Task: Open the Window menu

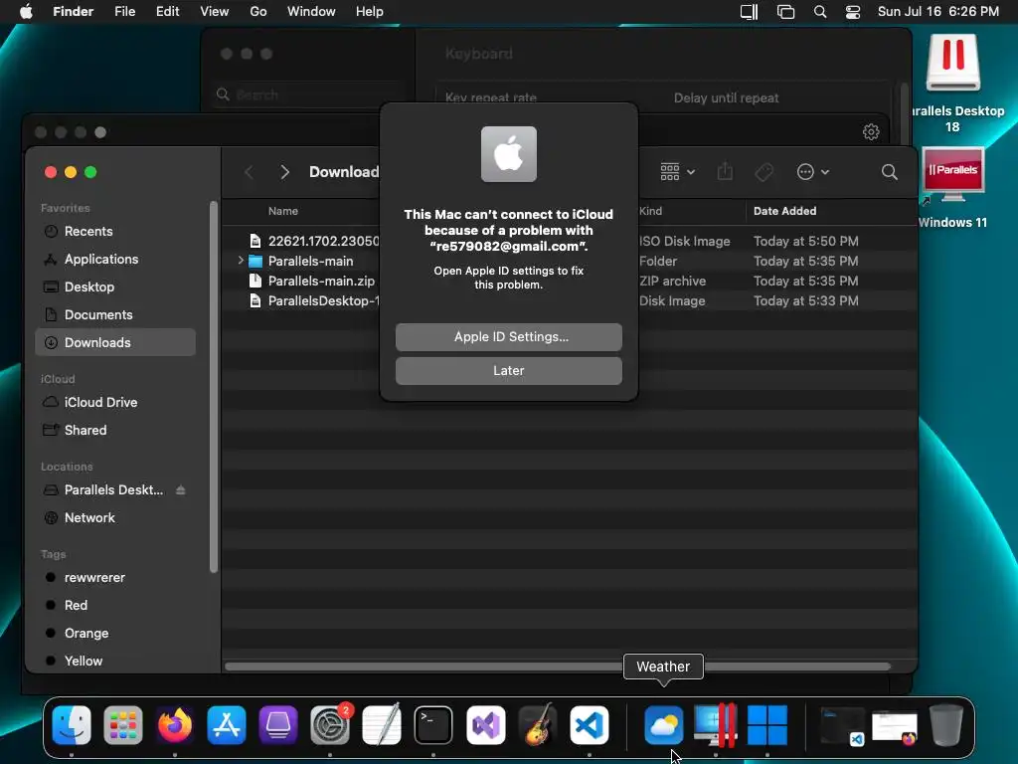Action: (311, 12)
